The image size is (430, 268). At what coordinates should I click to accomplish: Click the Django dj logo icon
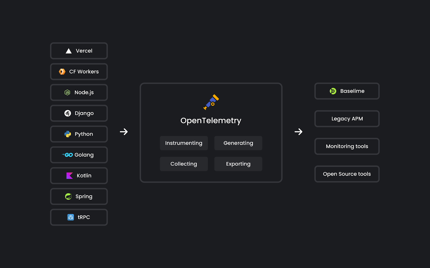pos(67,113)
